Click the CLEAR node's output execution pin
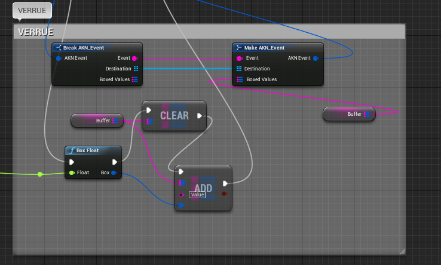 (200, 116)
